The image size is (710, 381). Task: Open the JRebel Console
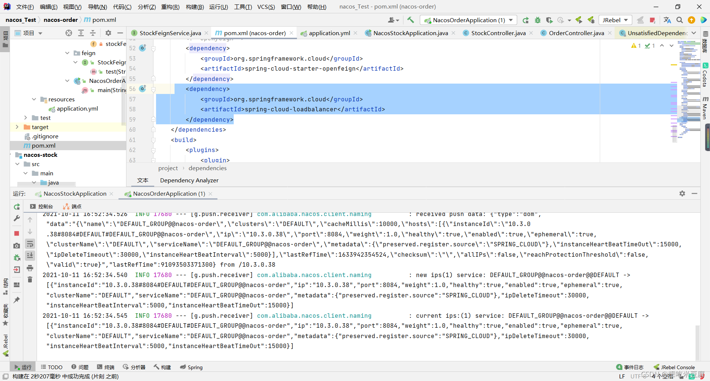pyautogui.click(x=674, y=367)
